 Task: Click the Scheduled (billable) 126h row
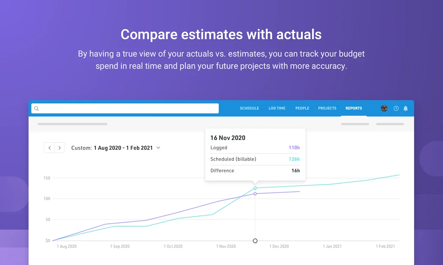pos(255,159)
